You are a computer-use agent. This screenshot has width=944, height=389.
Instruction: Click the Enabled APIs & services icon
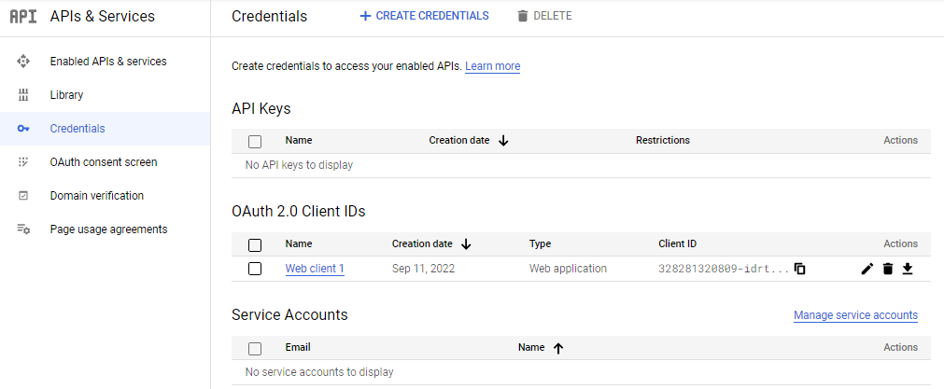23,62
